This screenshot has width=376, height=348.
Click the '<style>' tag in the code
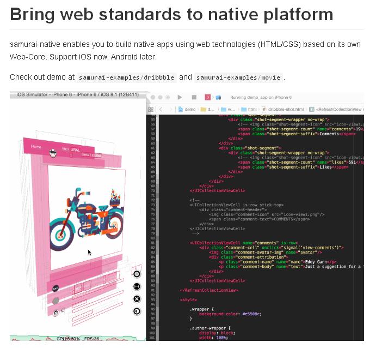[188, 299]
